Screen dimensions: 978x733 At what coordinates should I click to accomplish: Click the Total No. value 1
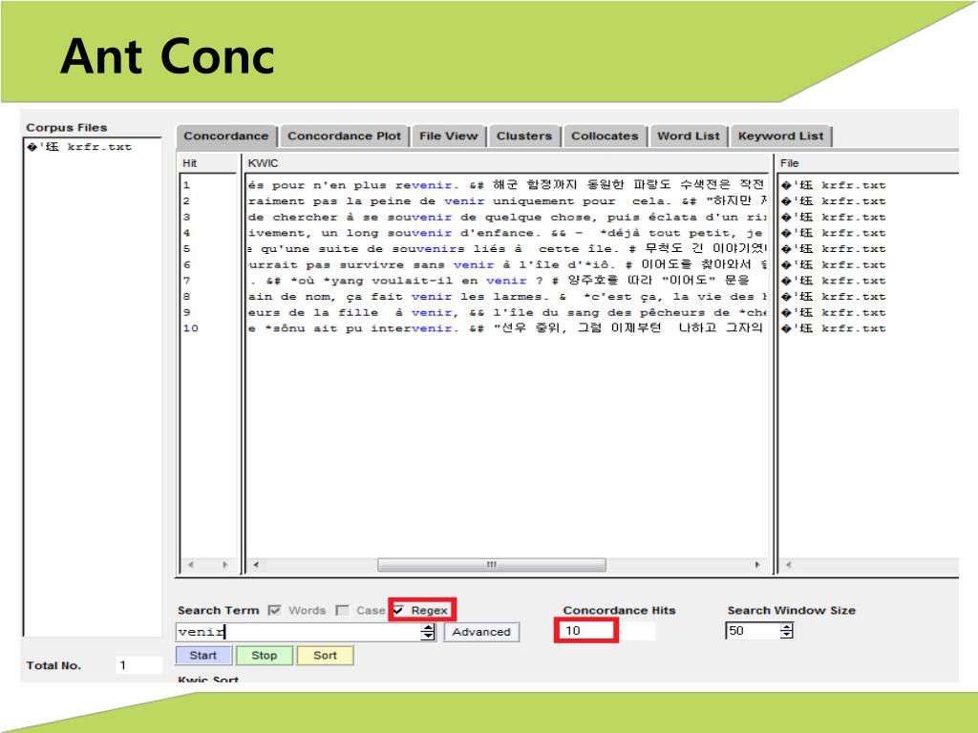pyautogui.click(x=123, y=665)
